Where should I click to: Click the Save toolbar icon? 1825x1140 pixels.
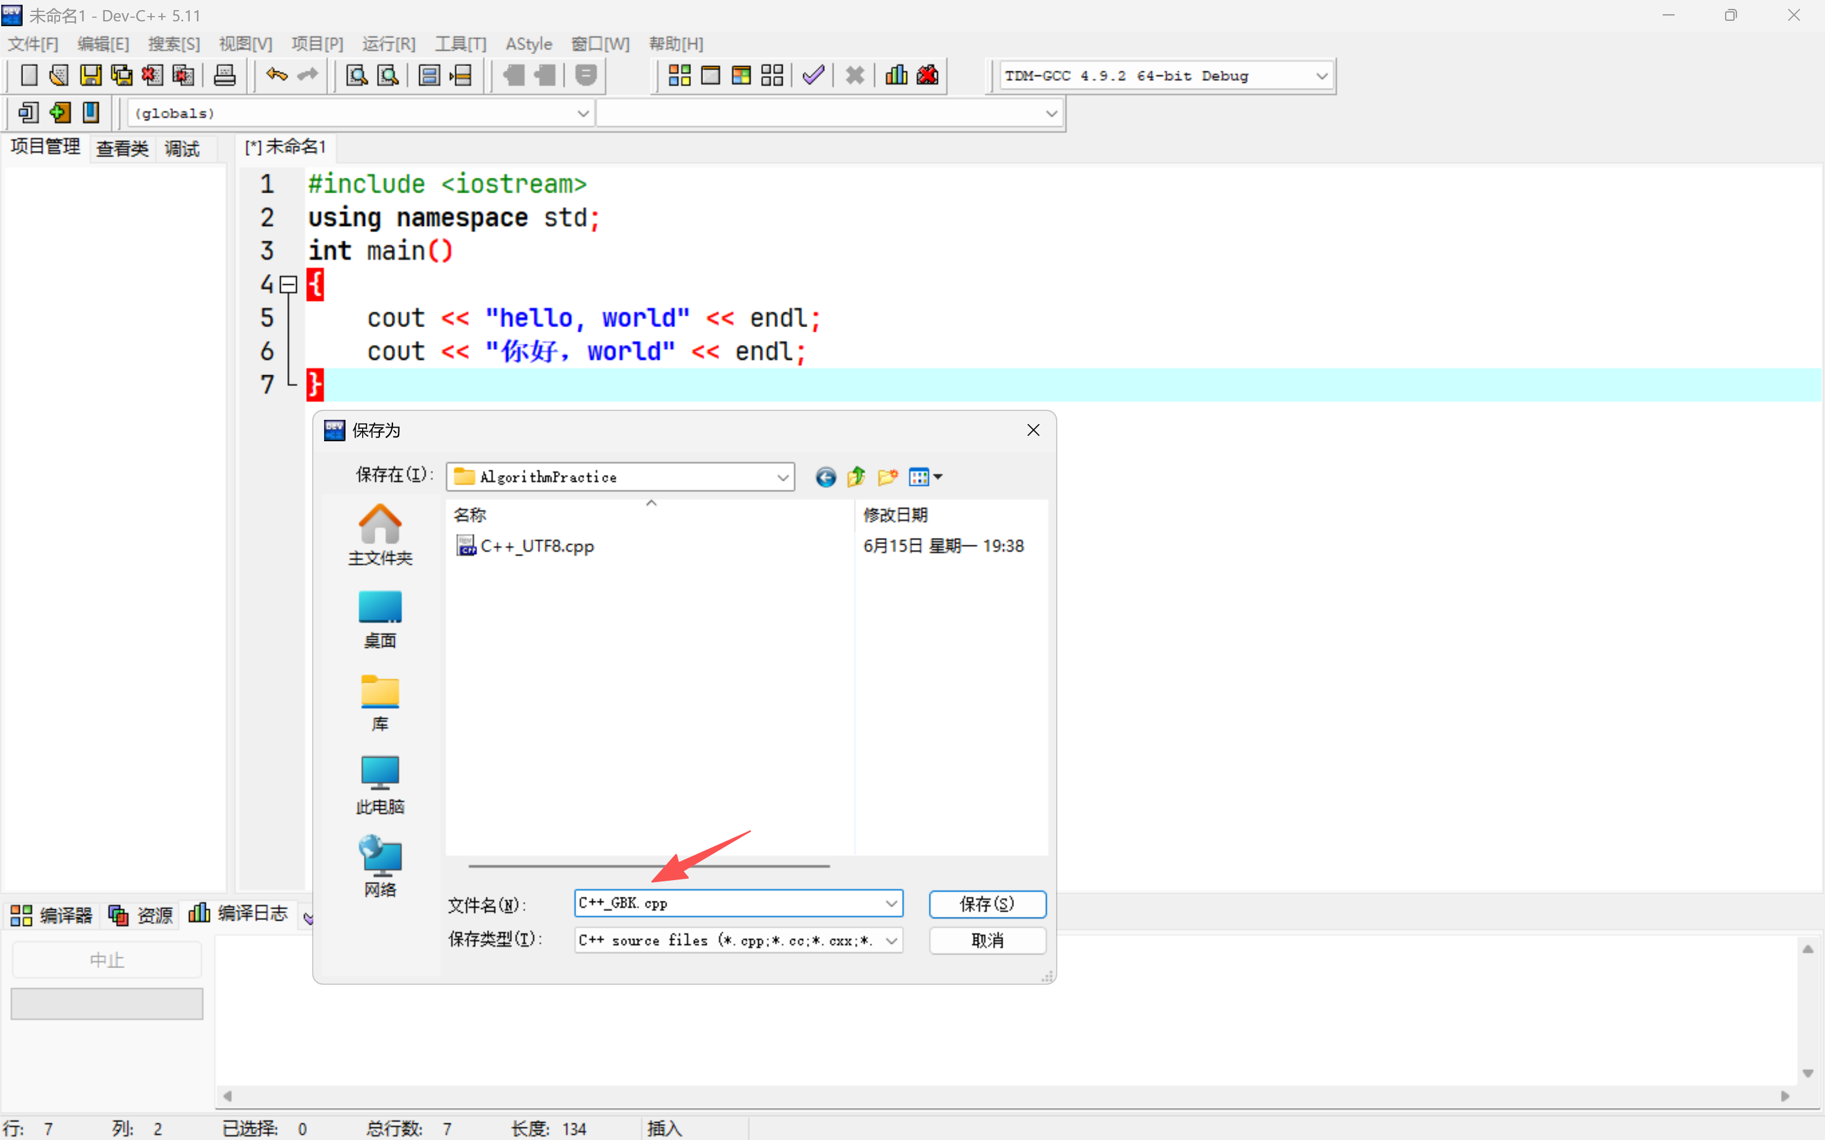(90, 76)
